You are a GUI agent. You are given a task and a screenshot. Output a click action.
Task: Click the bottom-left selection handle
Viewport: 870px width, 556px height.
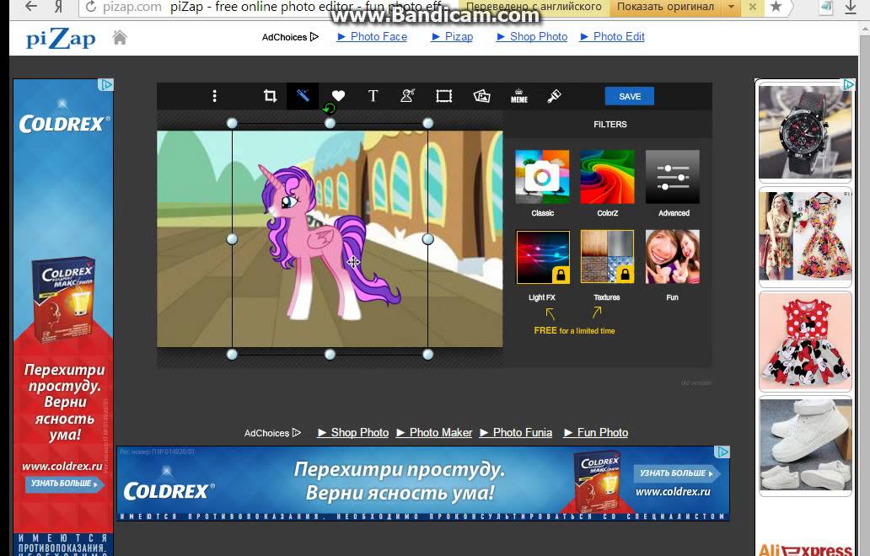(232, 354)
